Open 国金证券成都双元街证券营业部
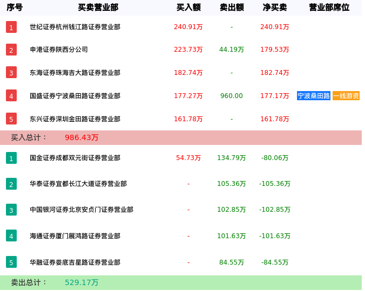Image resolution: width=365 pixels, height=291 pixels. point(75,158)
